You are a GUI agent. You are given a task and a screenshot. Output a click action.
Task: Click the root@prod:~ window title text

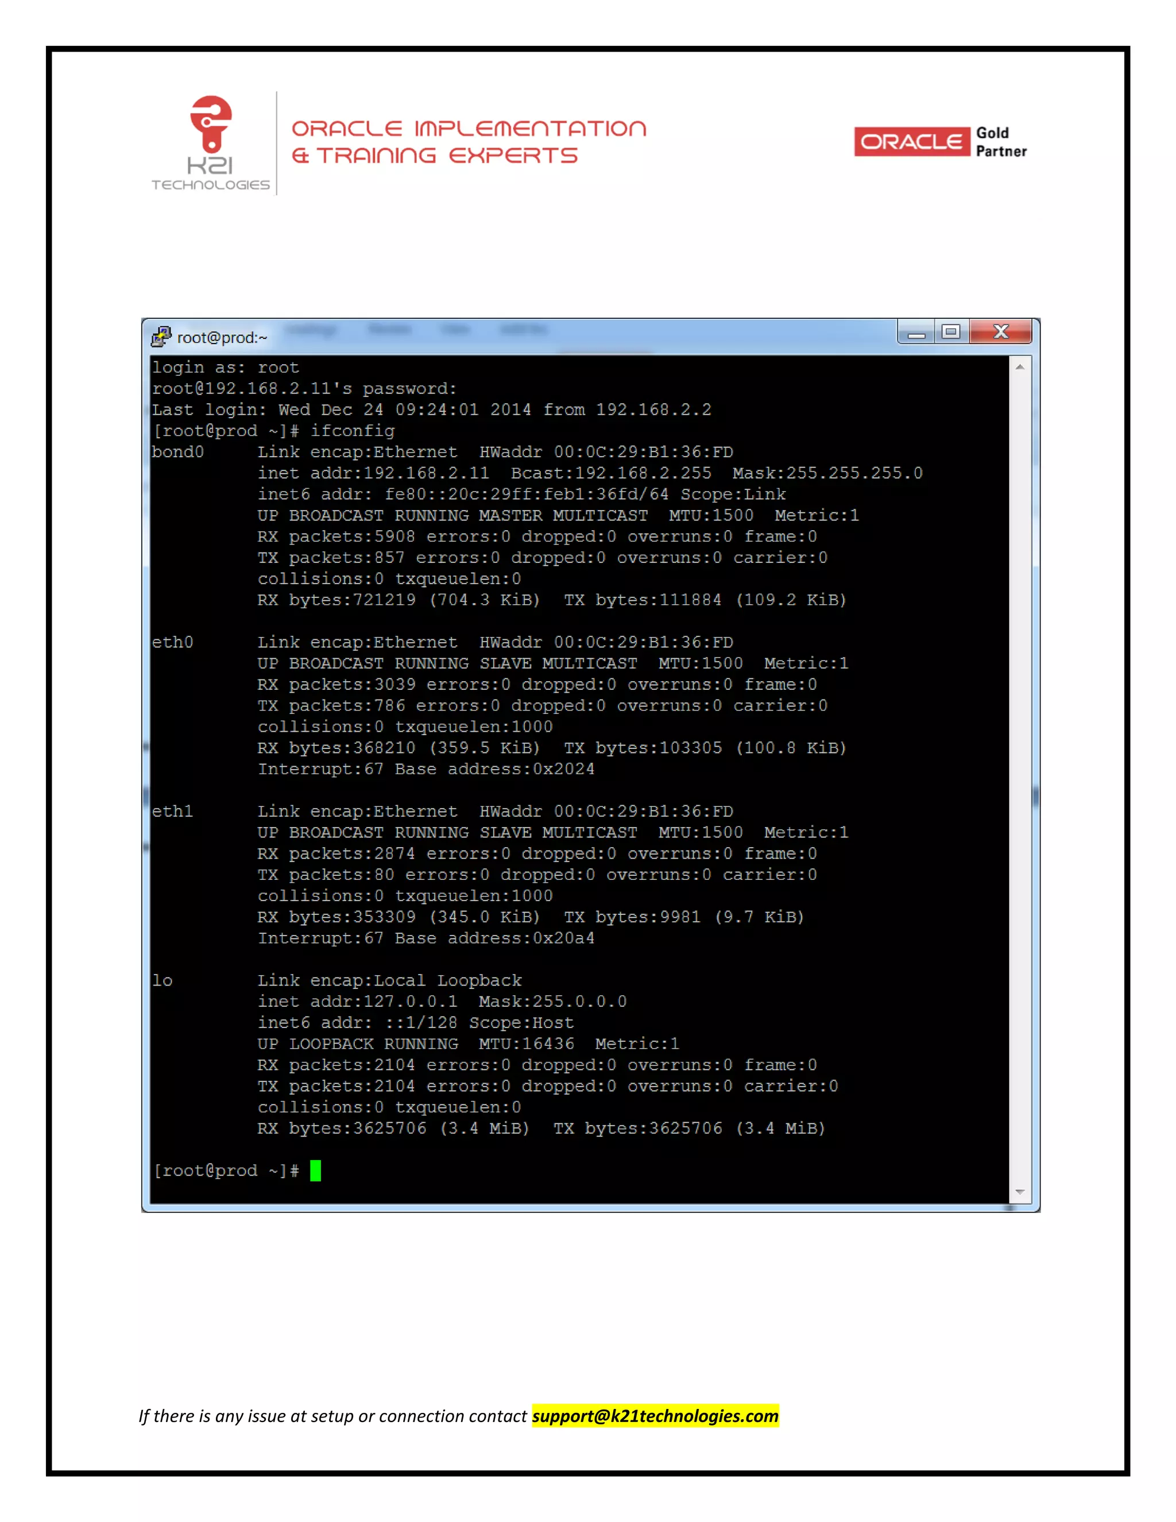(x=222, y=338)
